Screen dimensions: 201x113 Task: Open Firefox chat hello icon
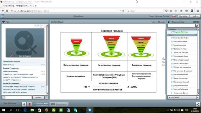(x=187, y=11)
